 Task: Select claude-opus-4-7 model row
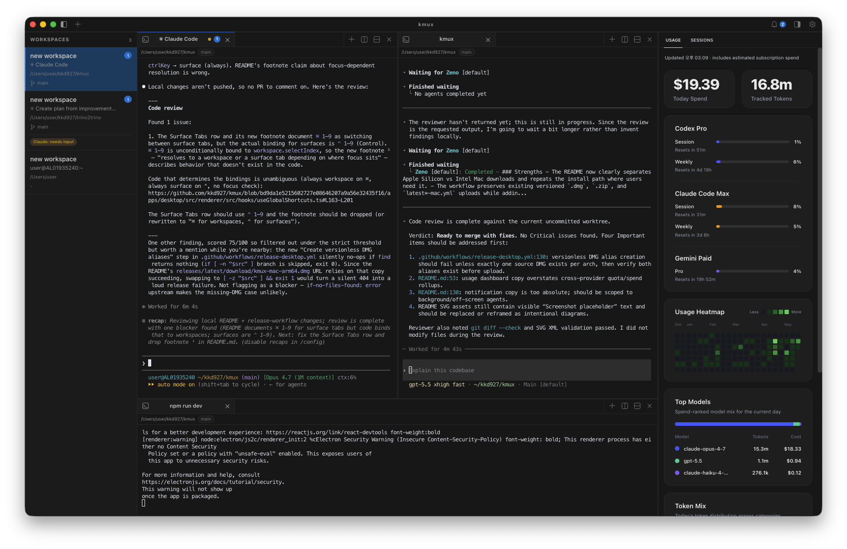click(x=738, y=449)
